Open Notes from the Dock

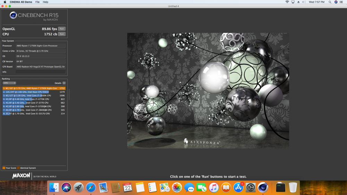[x=140, y=187]
